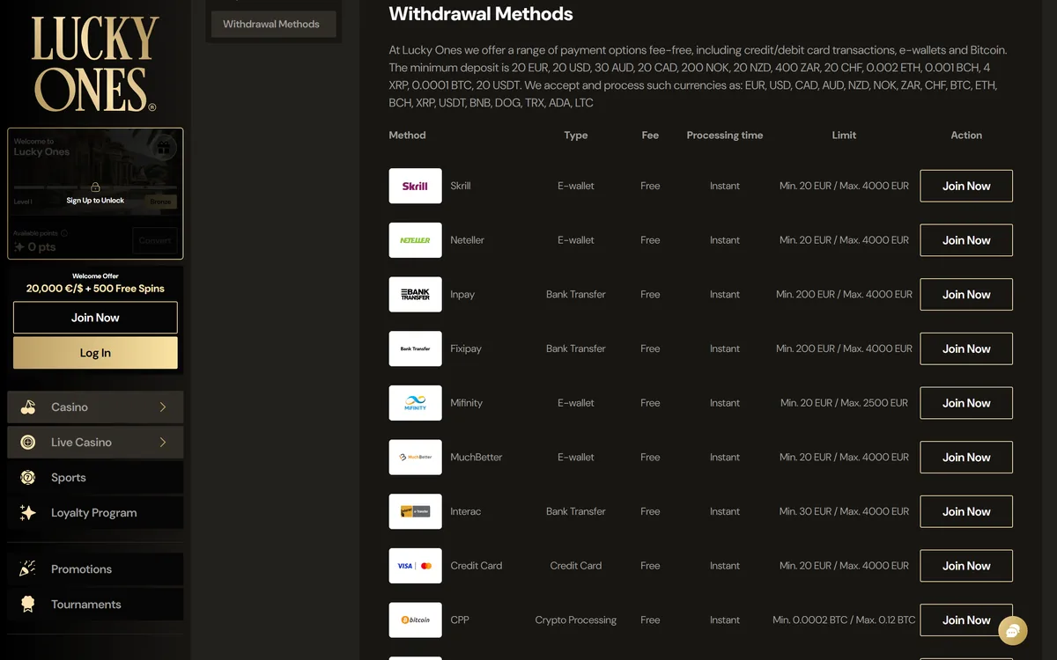This screenshot has width=1057, height=660.
Task: Click Join Now in the Neteller row
Action: coord(966,240)
